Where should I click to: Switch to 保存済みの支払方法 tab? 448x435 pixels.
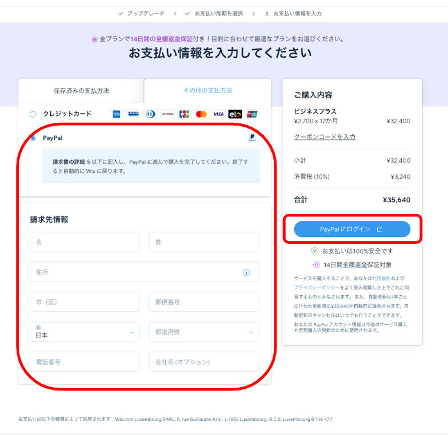[x=81, y=91]
